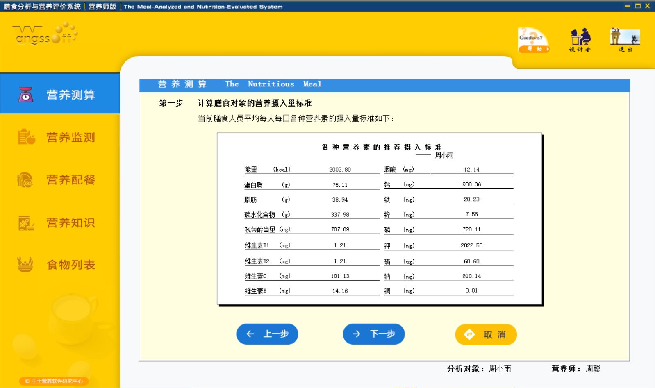Select the 硒 value 60.68
The image size is (655, 388).
[x=471, y=261]
